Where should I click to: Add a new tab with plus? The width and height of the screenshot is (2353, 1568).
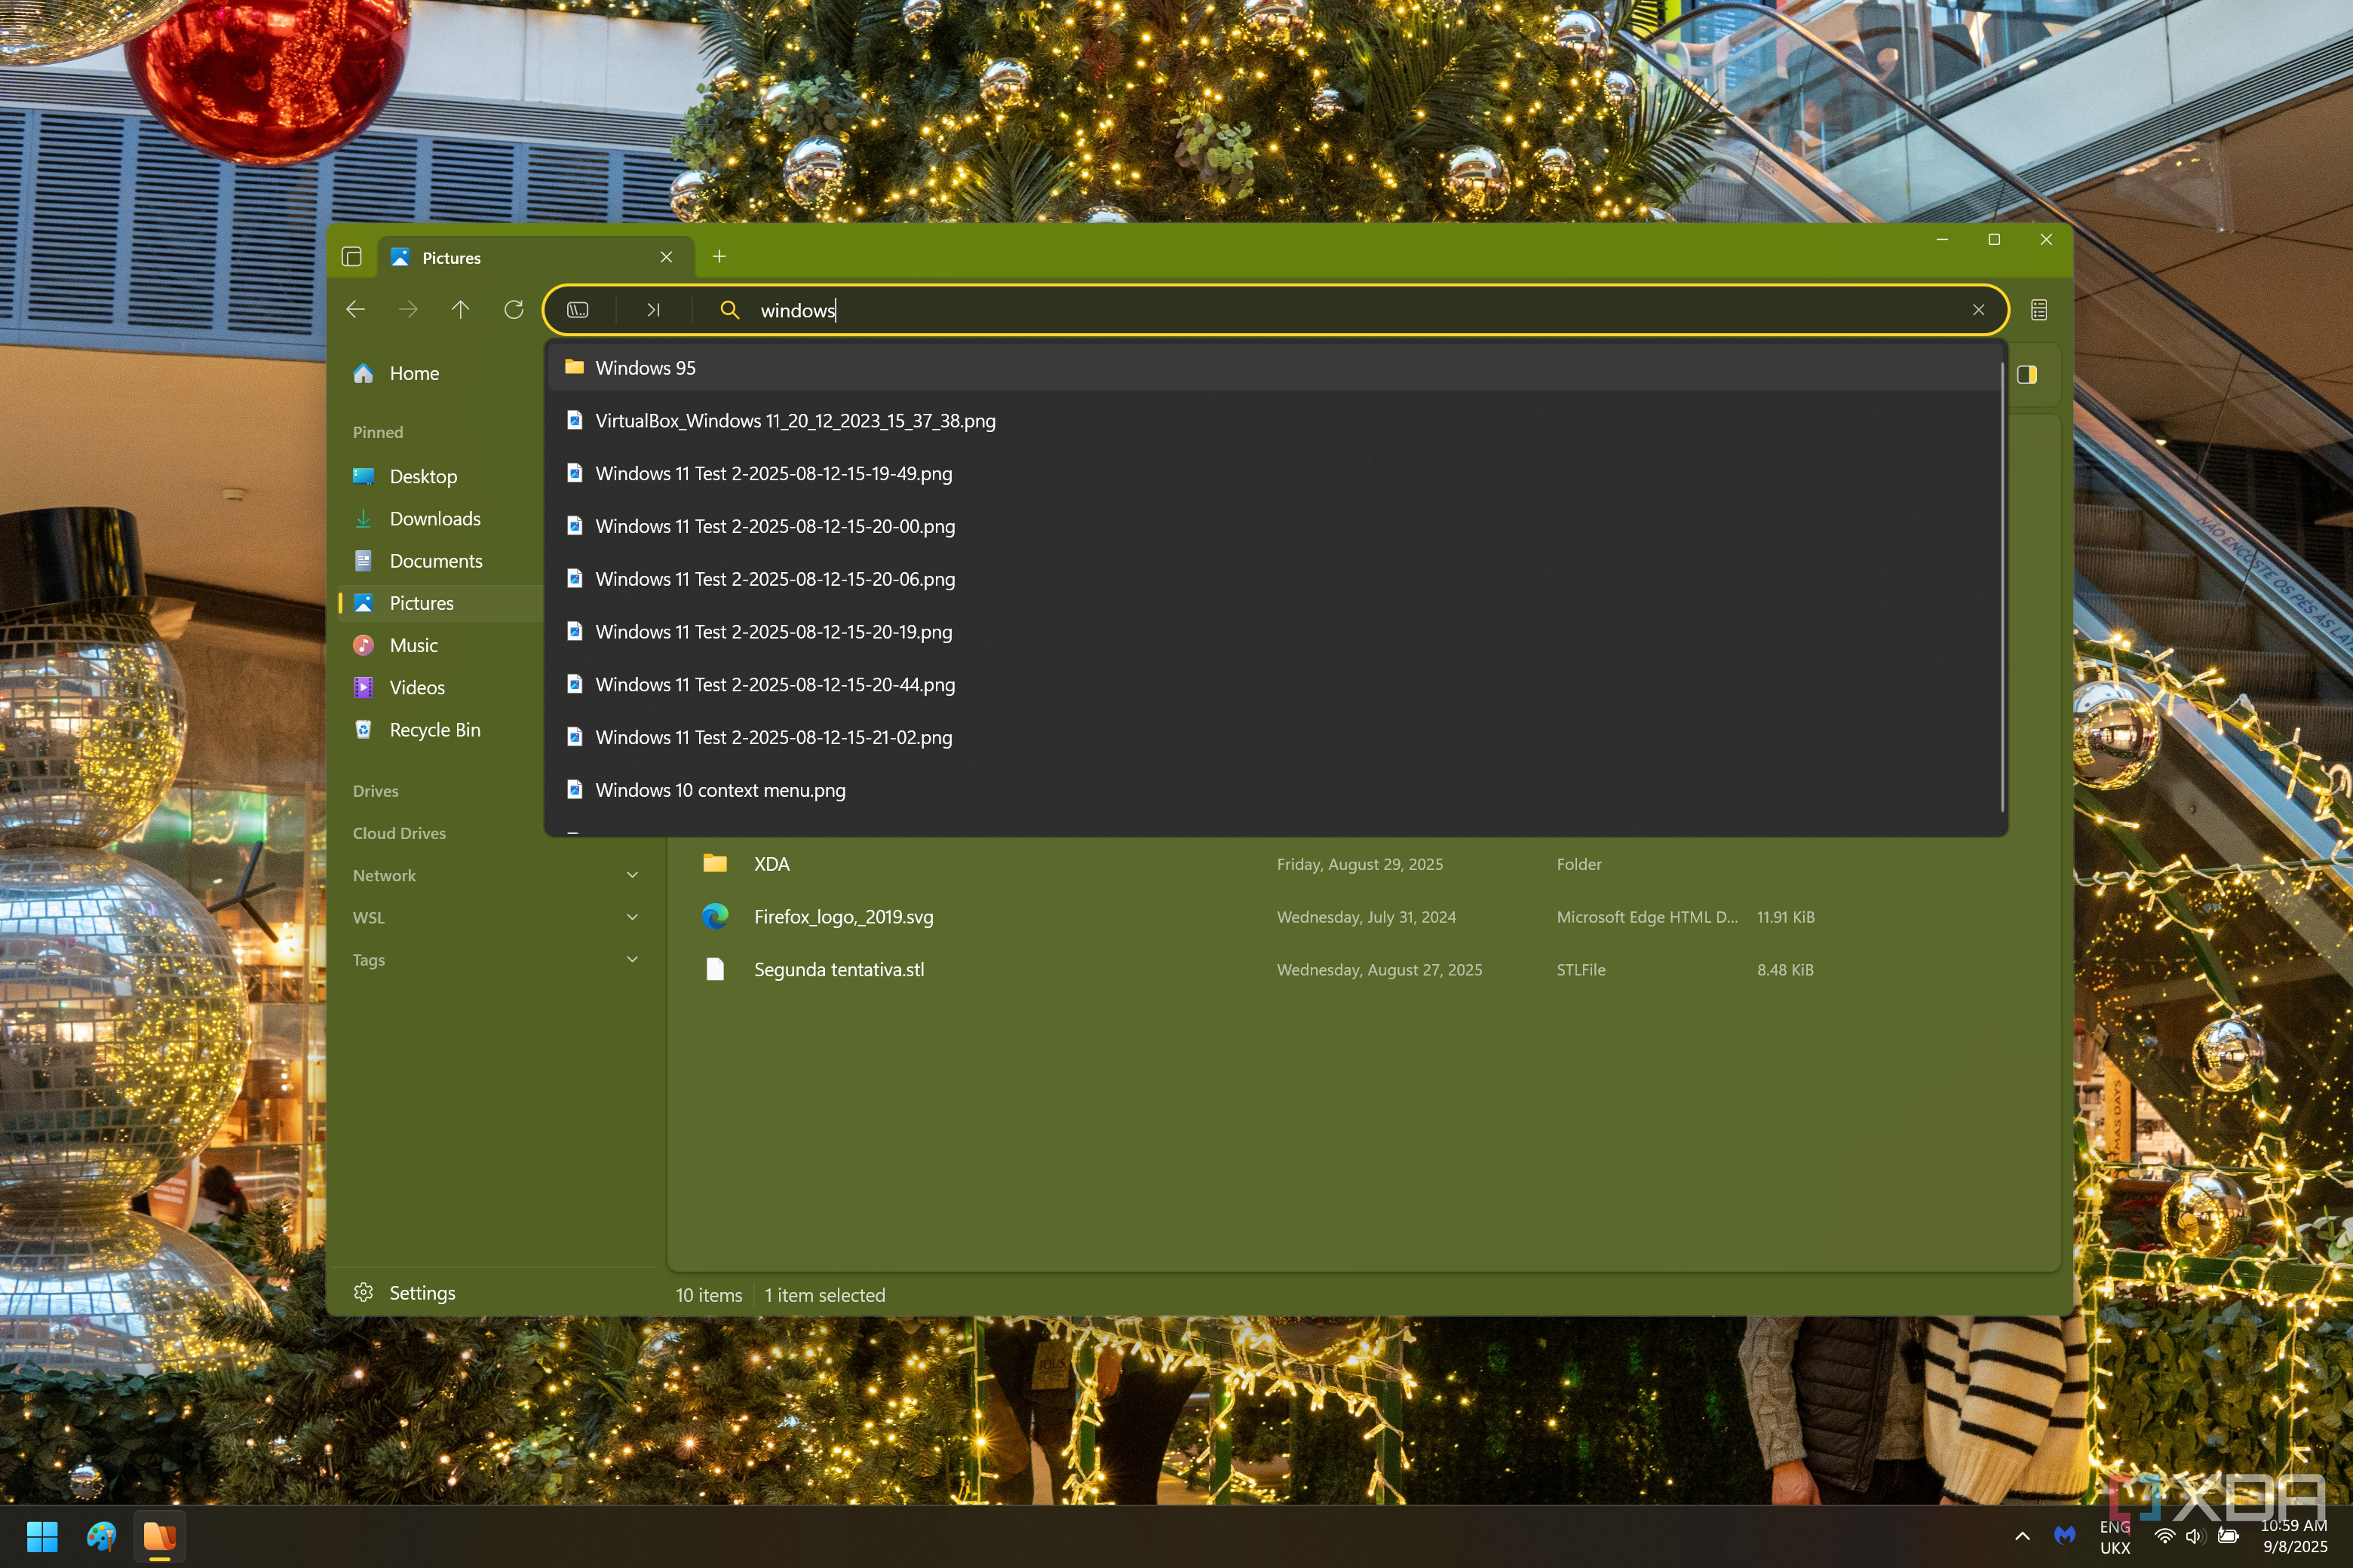click(718, 257)
